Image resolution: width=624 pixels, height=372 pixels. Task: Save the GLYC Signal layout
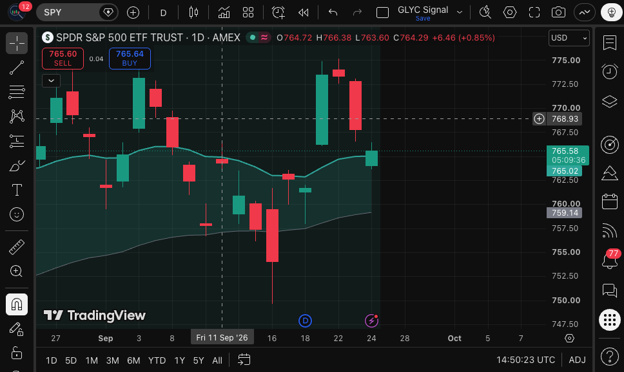point(423,18)
